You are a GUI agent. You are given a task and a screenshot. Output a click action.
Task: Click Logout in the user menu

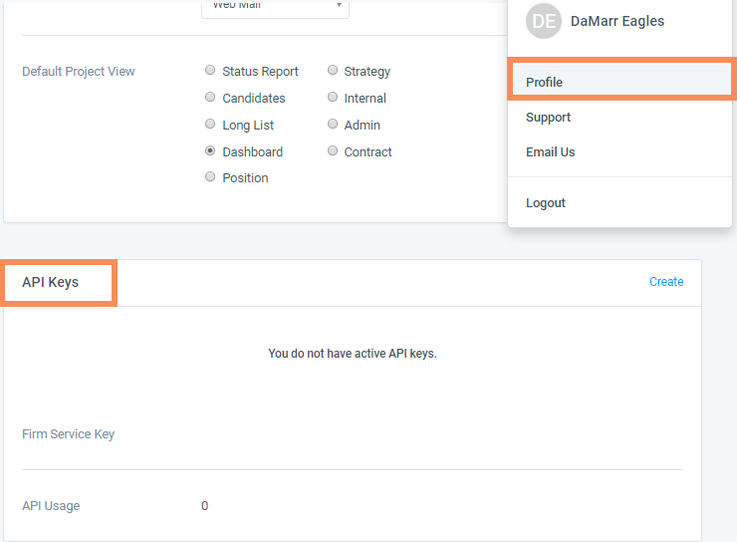619,202
